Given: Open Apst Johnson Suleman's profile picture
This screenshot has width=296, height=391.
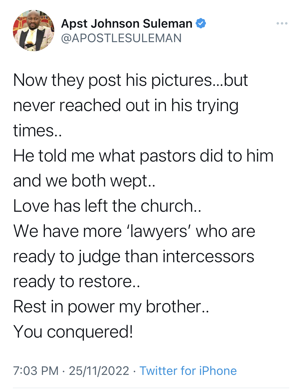Looking at the screenshot, I should tap(33, 31).
